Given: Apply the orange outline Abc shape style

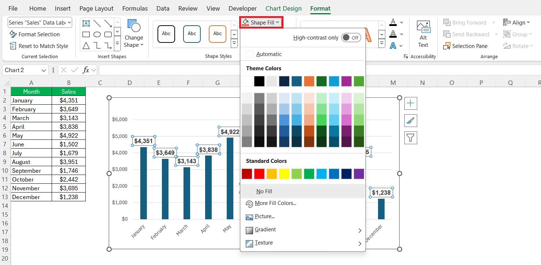Looking at the screenshot, I should [218, 34].
